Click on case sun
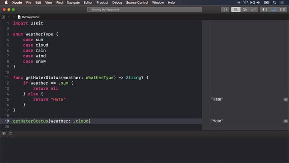The width and height of the screenshot is (289, 163). [x=33, y=40]
